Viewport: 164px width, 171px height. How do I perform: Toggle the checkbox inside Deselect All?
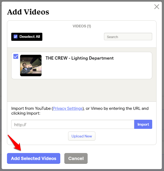pyautogui.click(x=16, y=37)
